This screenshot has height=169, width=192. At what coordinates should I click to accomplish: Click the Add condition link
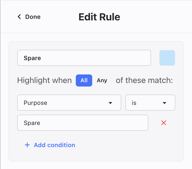pos(54,145)
